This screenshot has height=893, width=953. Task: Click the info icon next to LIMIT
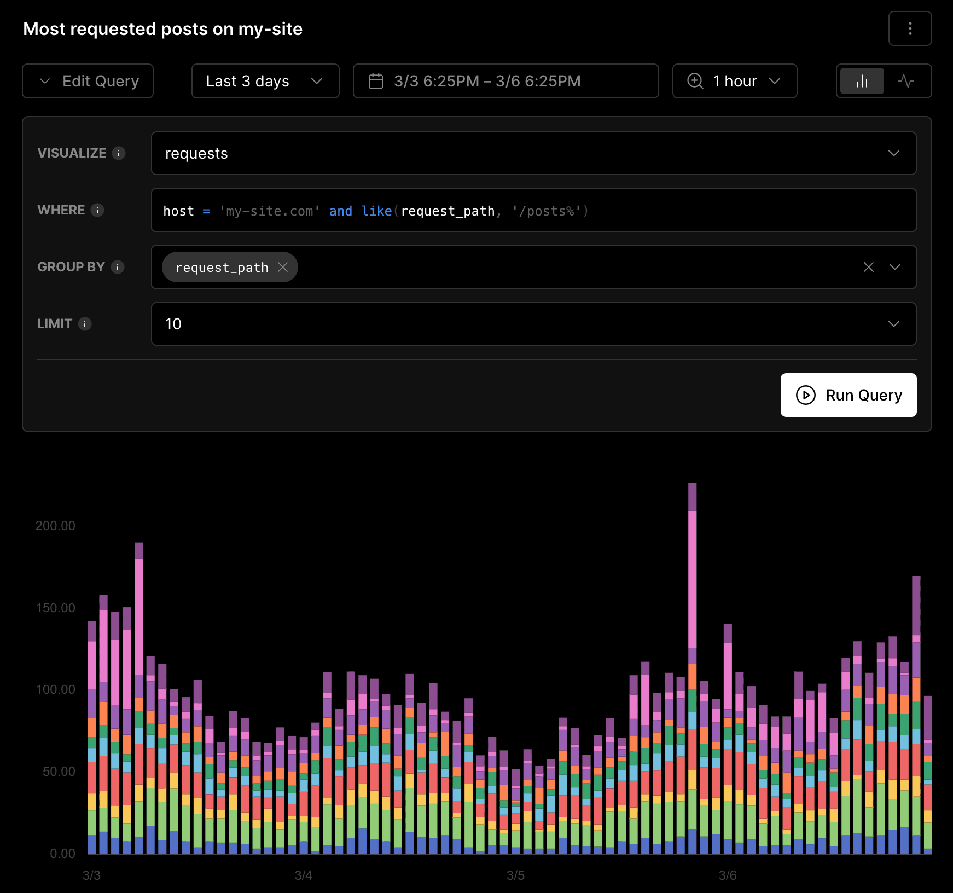85,324
